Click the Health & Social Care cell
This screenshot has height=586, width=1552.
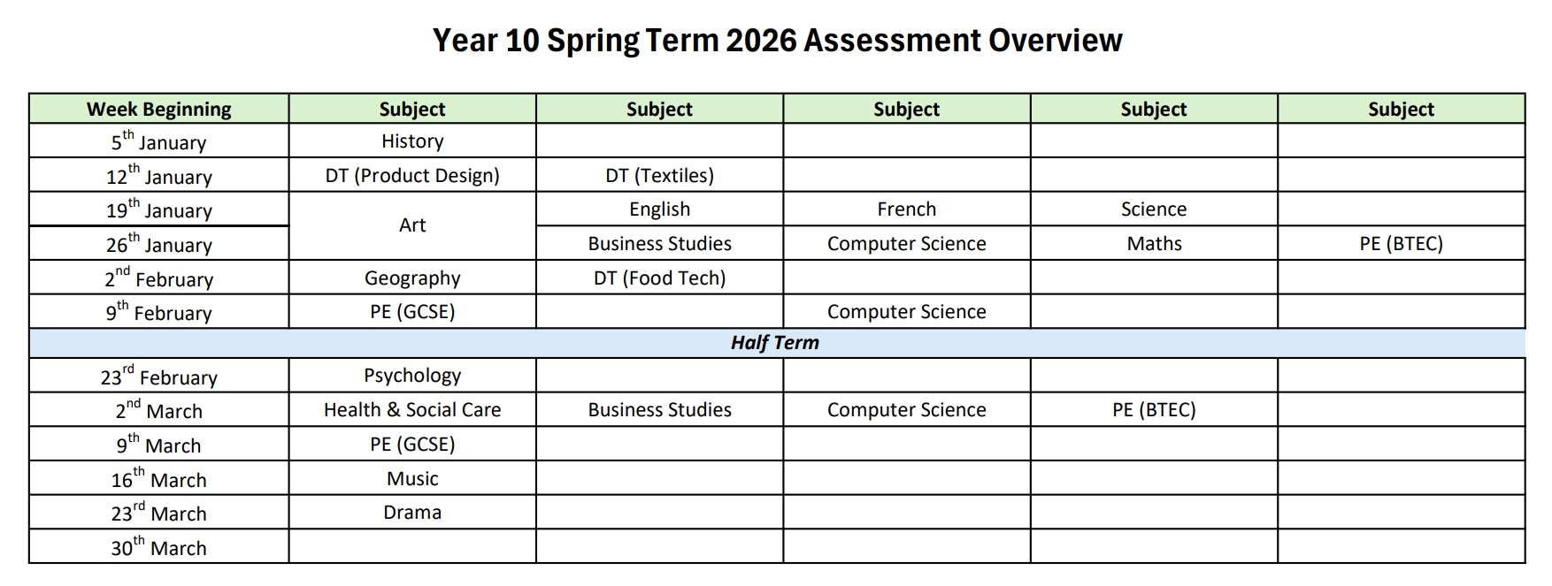(412, 410)
